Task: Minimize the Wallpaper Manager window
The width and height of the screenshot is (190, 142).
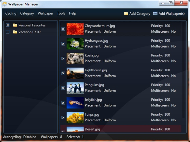Action: tap(163, 3)
